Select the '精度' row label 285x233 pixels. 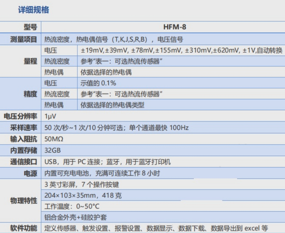click(31, 94)
